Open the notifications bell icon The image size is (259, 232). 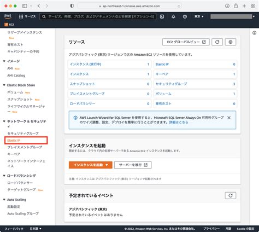pyautogui.click(x=173, y=16)
